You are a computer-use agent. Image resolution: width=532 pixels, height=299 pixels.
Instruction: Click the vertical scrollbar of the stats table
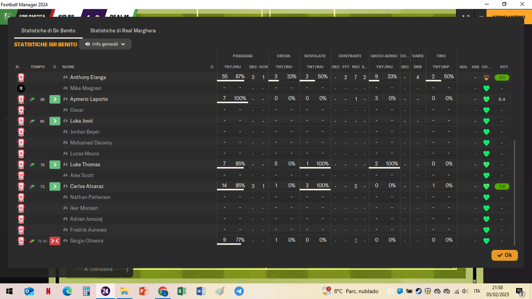515,192
